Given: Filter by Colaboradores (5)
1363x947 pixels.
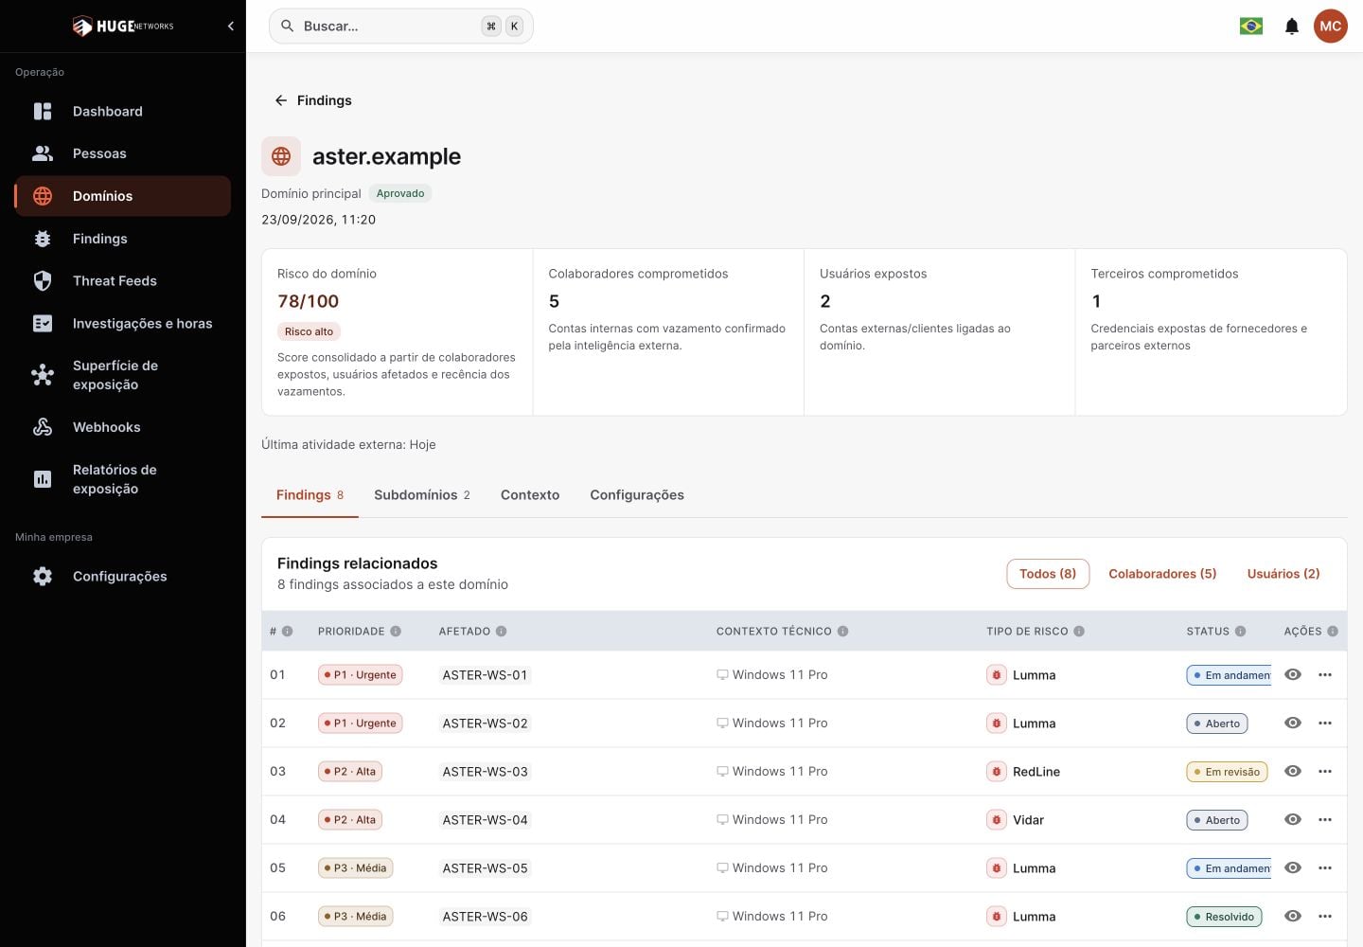Looking at the screenshot, I should pos(1162,574).
